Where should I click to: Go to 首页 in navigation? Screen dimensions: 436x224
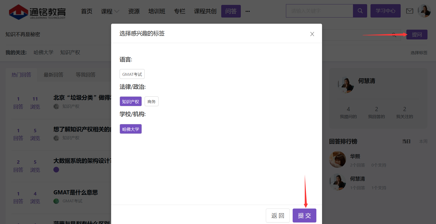tap(87, 11)
